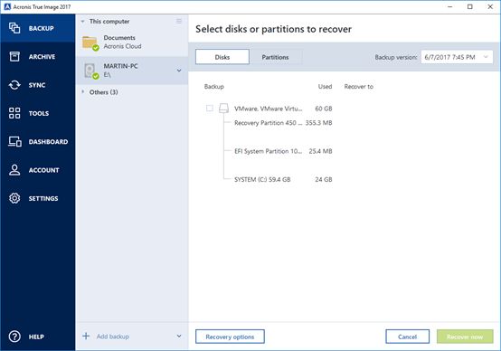Select the TOOLS sidebar label
The height and width of the screenshot is (351, 501).
point(39,113)
